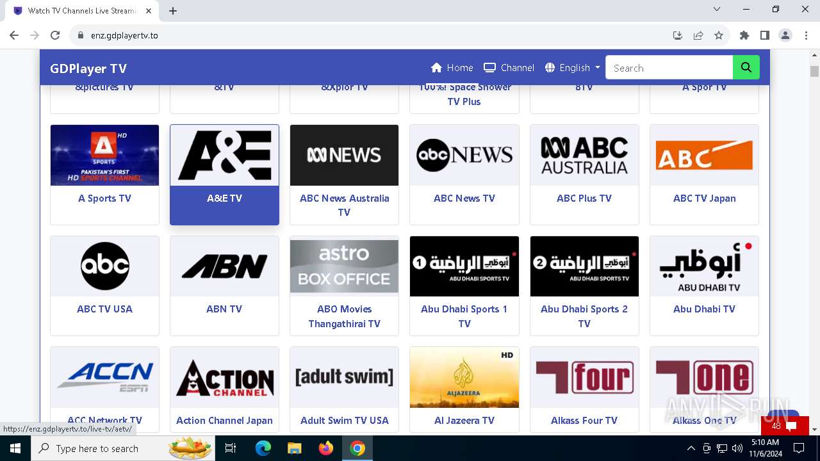
Task: Go back with browser back arrow
Action: [x=14, y=35]
